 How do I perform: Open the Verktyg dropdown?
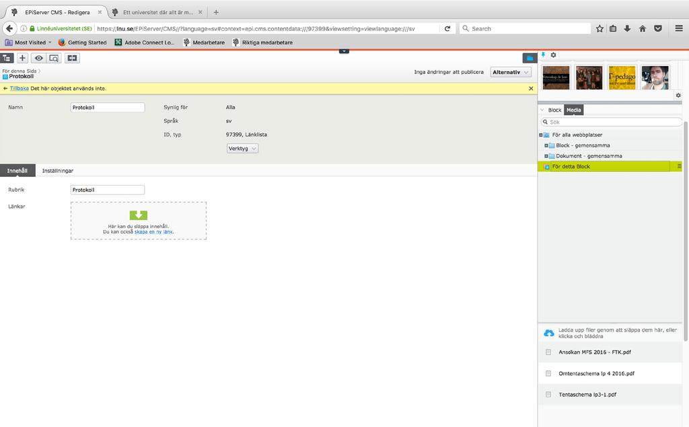[x=242, y=149]
